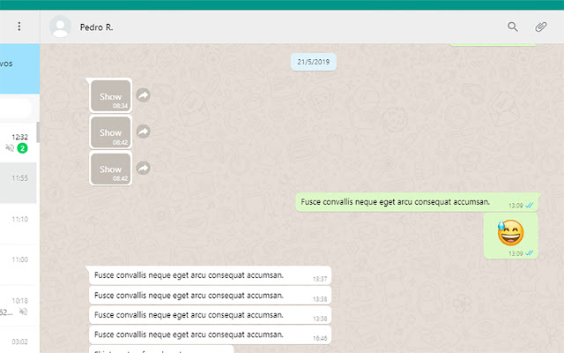Forward the lowest hidden media item

pos(143,169)
